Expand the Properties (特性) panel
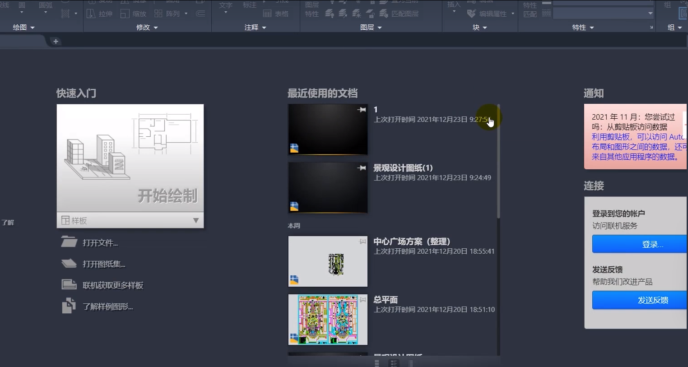 click(583, 28)
